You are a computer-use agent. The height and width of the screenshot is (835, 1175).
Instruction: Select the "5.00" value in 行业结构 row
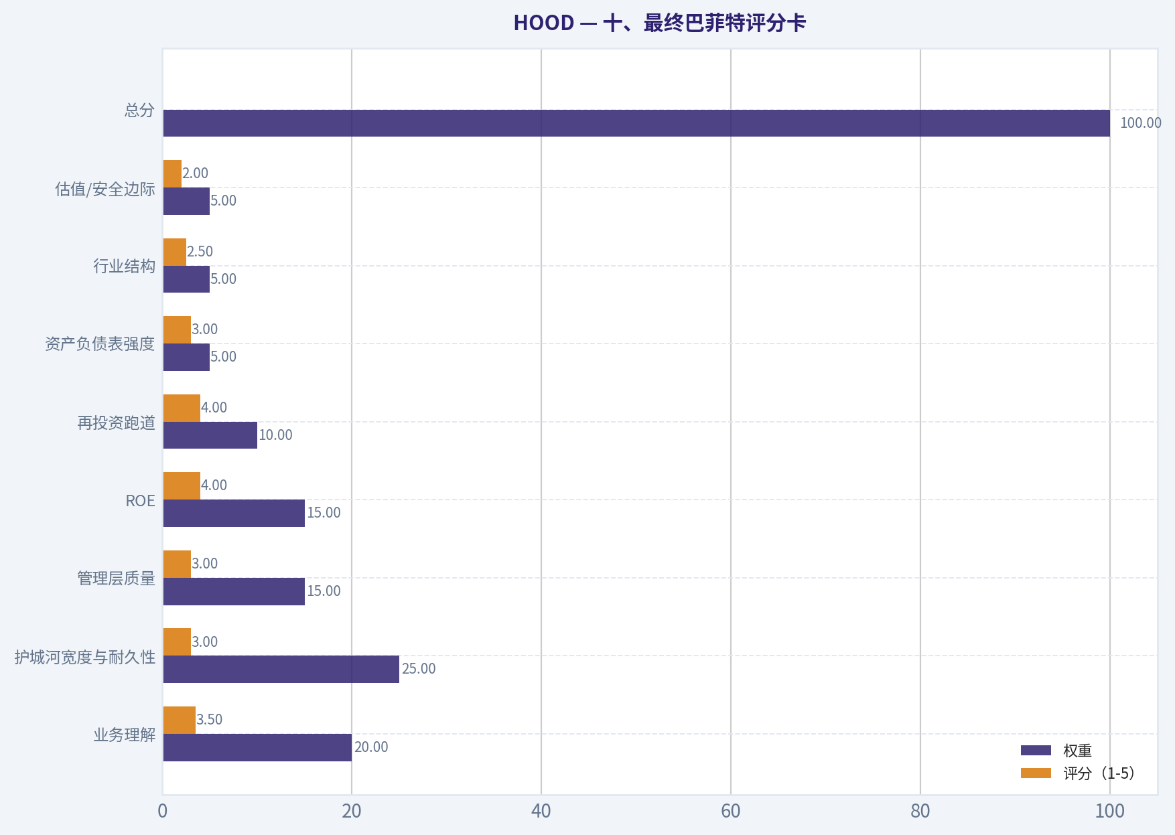click(224, 279)
